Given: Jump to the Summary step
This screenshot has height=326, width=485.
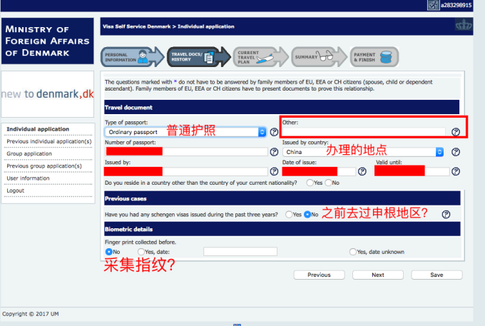Looking at the screenshot, I should tap(320, 57).
